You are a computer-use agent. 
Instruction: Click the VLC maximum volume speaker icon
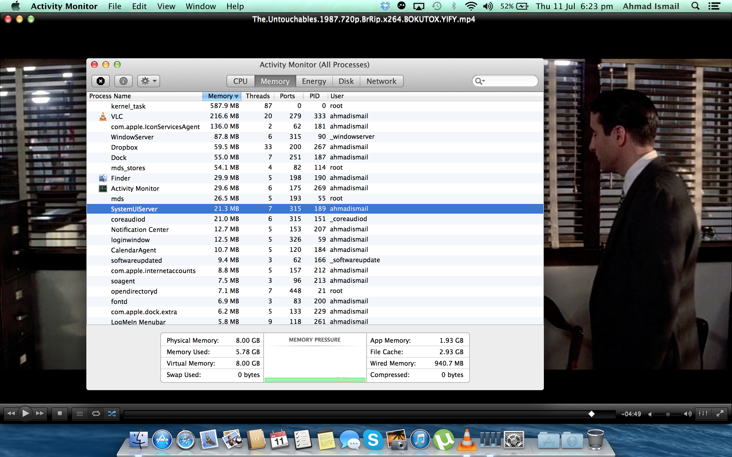687,414
